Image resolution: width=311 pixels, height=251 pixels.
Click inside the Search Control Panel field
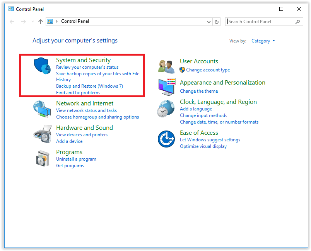(261, 22)
